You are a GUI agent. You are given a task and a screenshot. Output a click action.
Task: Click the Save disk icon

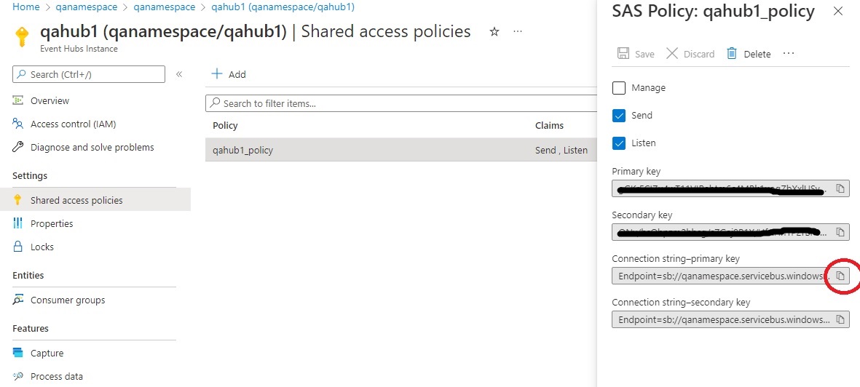point(623,54)
